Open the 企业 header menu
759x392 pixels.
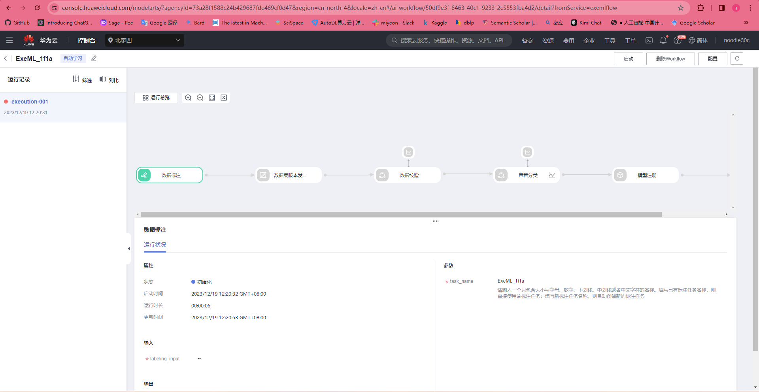589,41
